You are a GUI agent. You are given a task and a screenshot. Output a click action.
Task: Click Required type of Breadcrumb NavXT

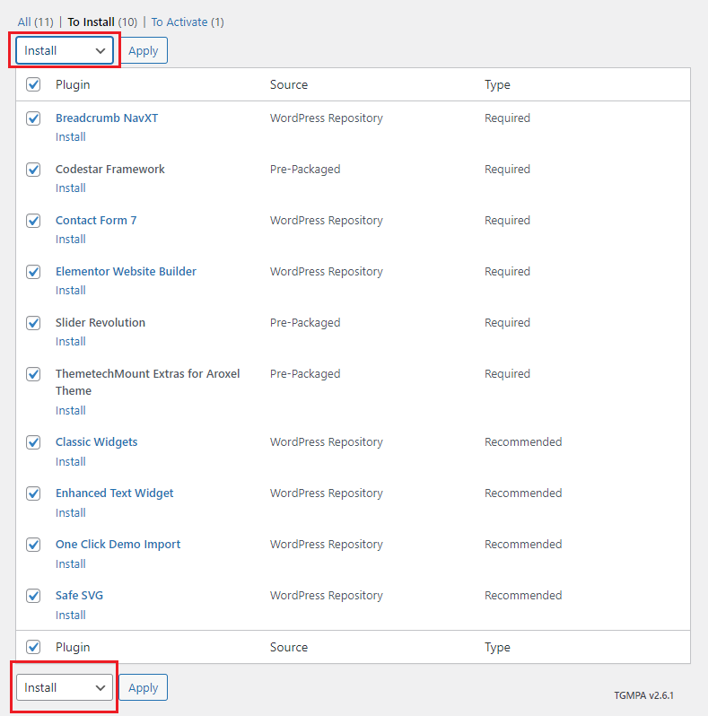[508, 118]
